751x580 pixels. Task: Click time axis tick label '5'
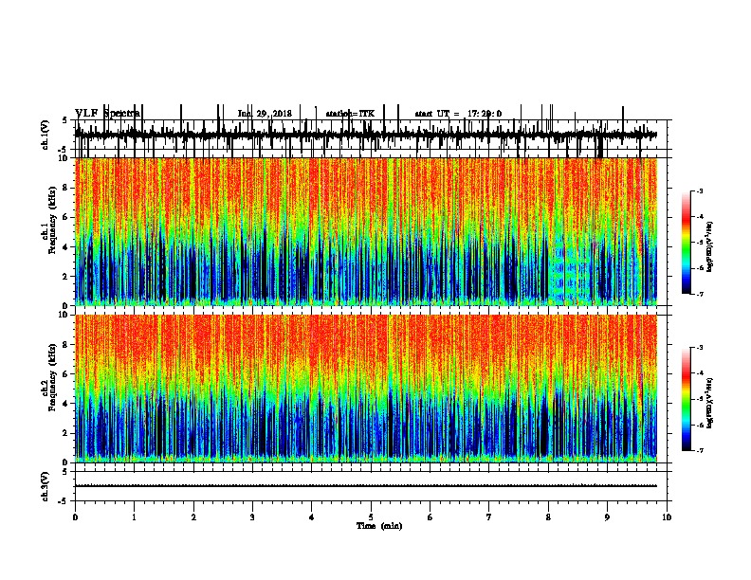[x=371, y=517]
